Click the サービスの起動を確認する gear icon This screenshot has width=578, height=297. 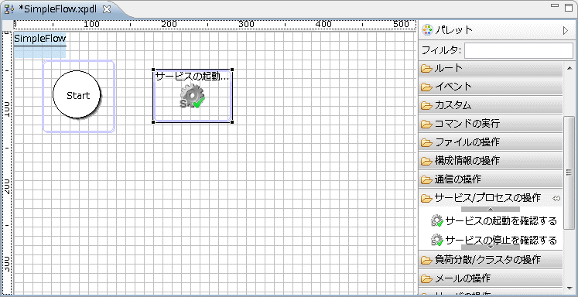click(437, 221)
